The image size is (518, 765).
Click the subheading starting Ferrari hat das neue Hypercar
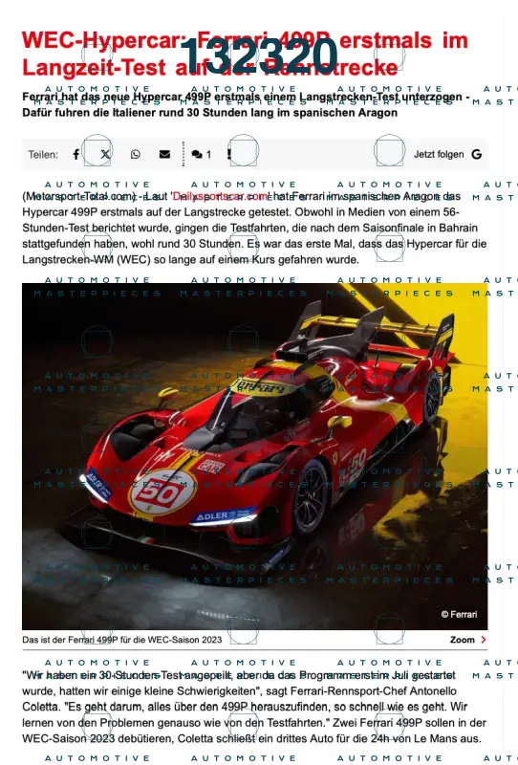[x=246, y=104]
